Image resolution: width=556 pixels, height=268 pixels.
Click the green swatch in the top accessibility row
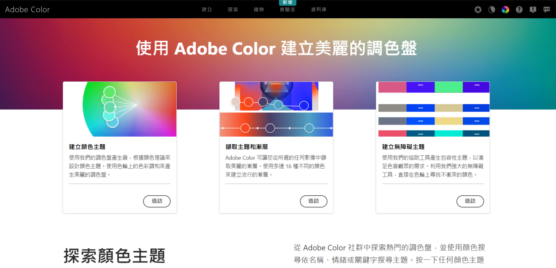pos(448,87)
